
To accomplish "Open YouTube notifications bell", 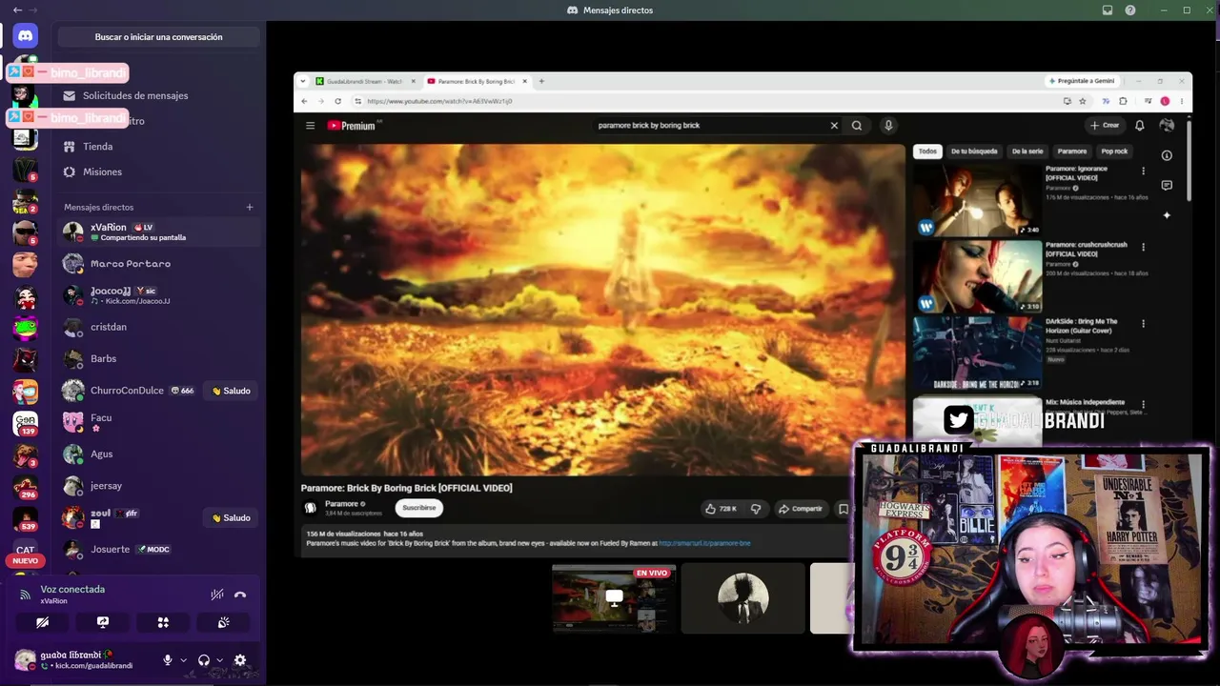I will pyautogui.click(x=1139, y=126).
